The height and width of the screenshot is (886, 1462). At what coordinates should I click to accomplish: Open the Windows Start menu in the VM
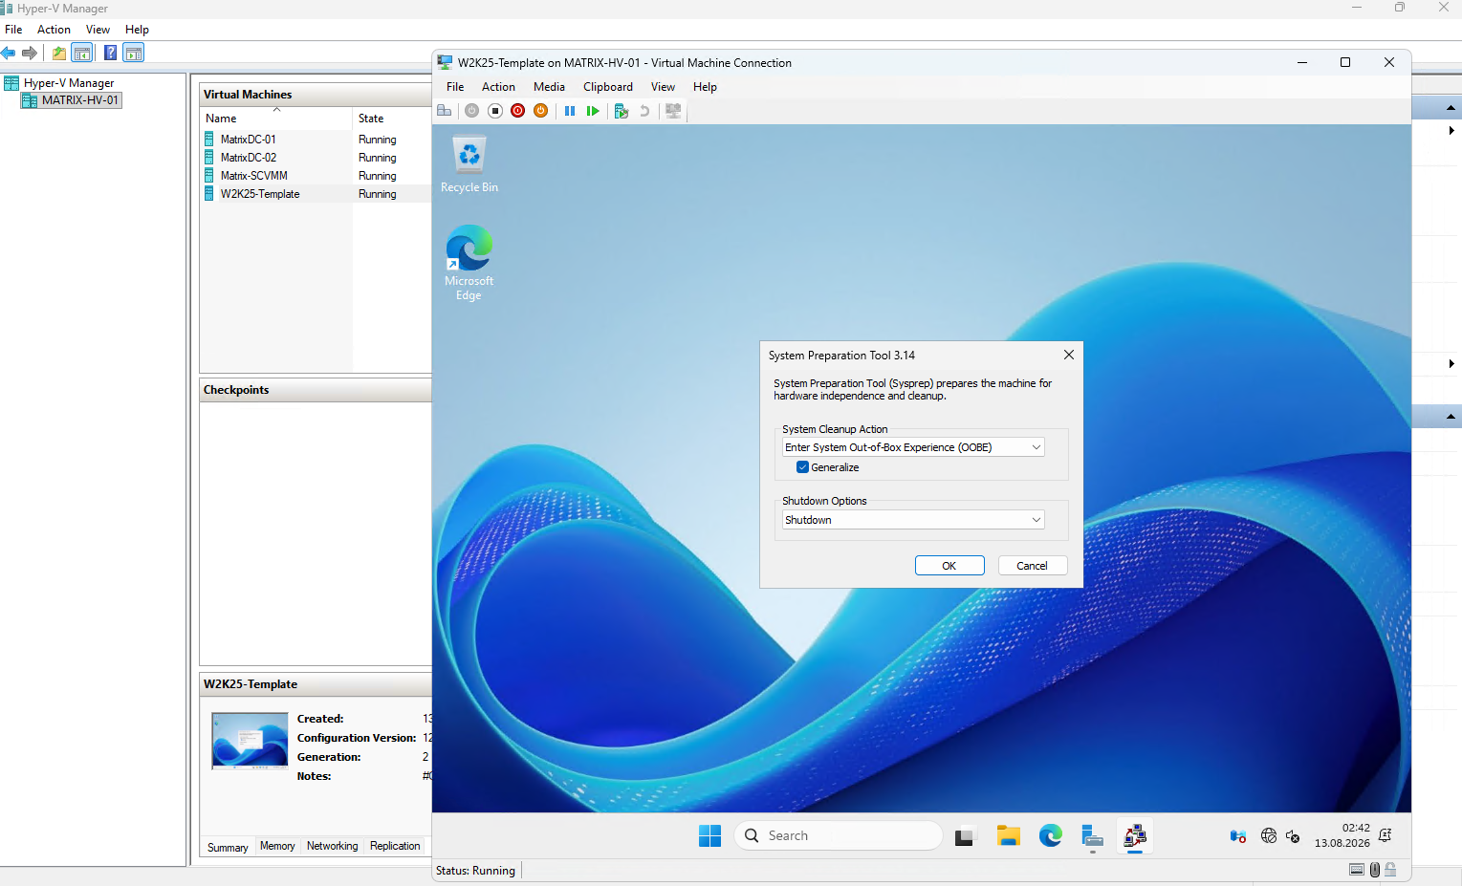pyautogui.click(x=709, y=835)
